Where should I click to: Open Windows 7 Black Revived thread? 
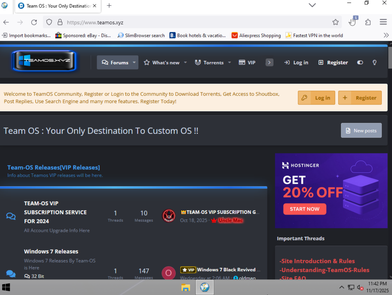226,270
